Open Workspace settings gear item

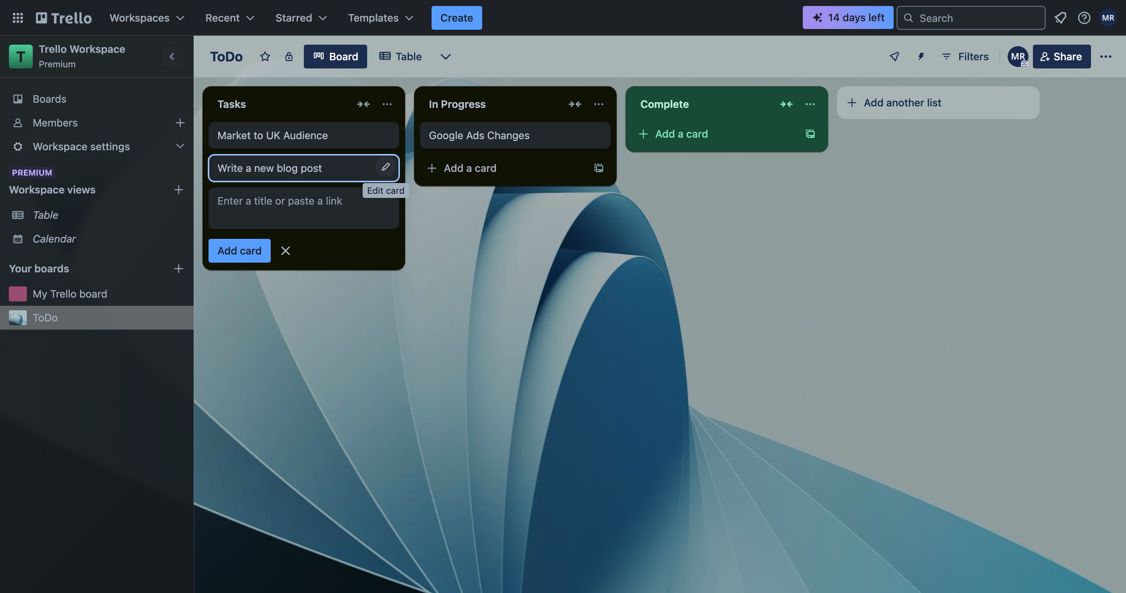[81, 146]
